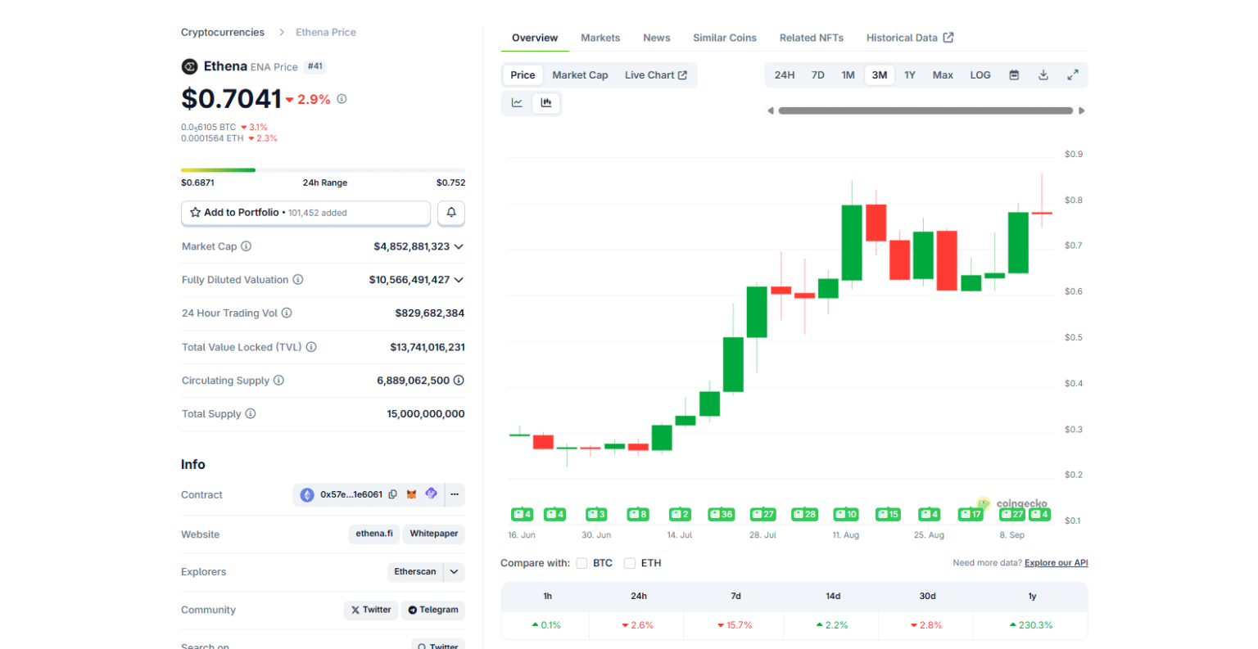Open the Historical Data tab
This screenshot has height=649, width=1258.
904,38
